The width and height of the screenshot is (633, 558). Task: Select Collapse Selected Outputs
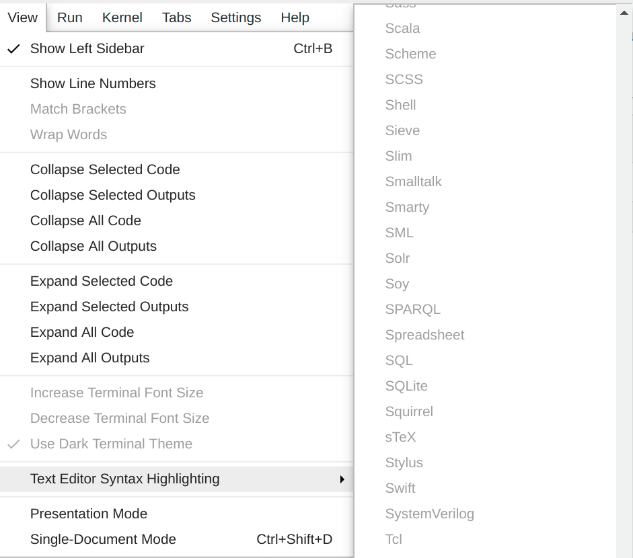(112, 195)
